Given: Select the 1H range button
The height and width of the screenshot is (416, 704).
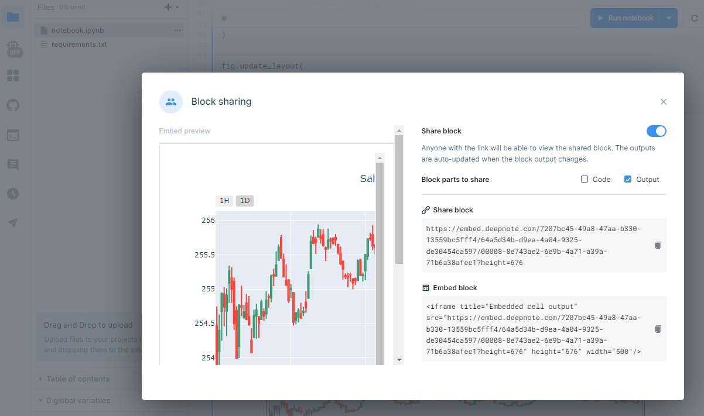Looking at the screenshot, I should [224, 201].
